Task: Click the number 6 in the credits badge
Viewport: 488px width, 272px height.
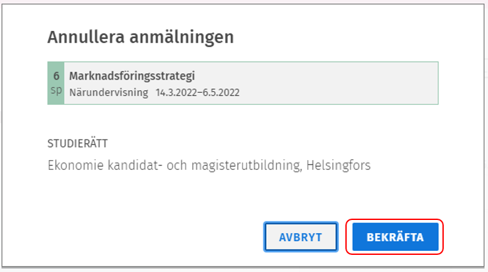Action: (56, 76)
